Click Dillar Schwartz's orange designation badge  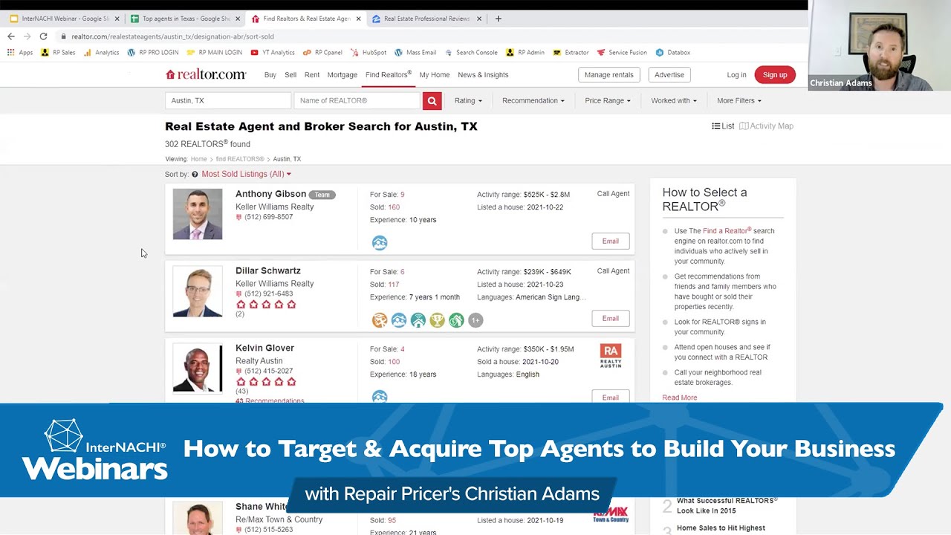380,320
